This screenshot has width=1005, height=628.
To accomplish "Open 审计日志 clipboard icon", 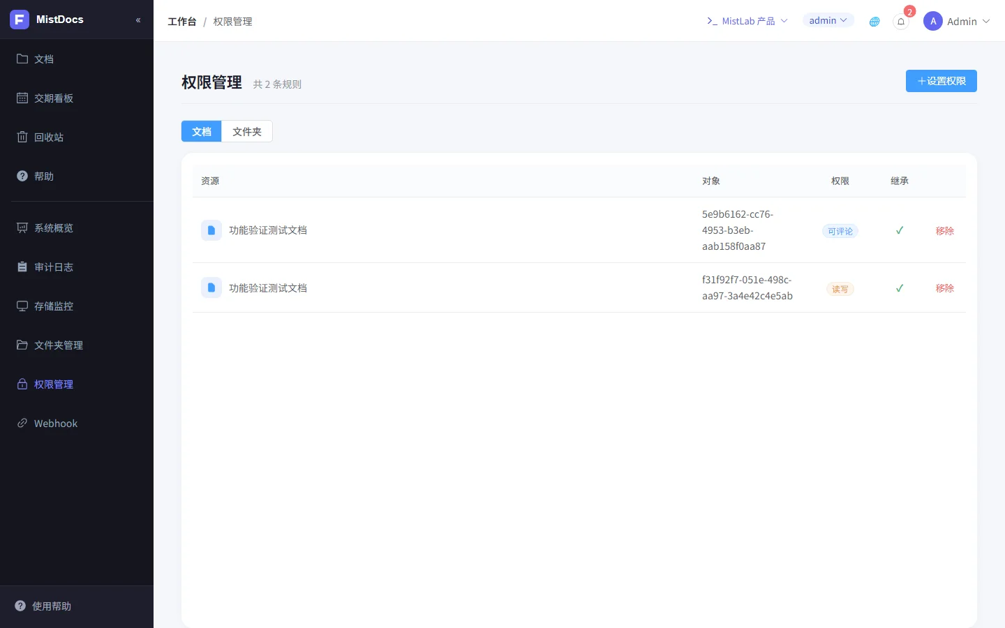I will [x=22, y=267].
